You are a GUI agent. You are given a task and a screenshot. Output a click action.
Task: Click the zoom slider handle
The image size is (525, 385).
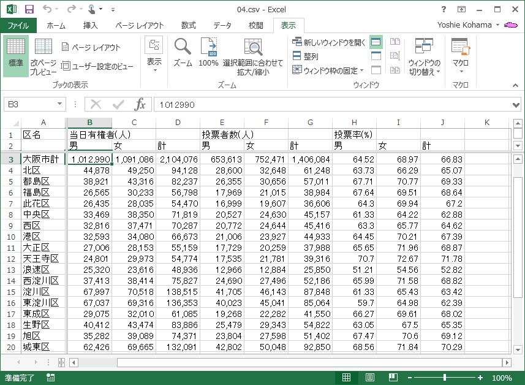[445, 378]
